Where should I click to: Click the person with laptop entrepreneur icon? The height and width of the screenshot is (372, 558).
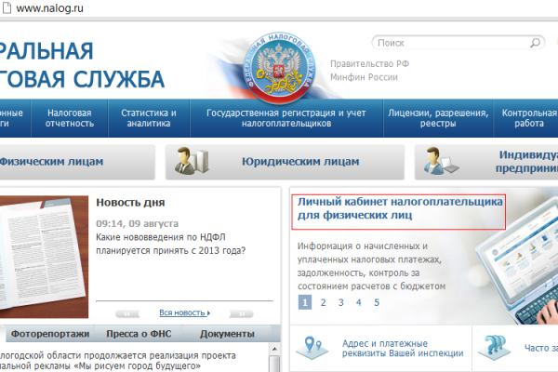[441, 161]
